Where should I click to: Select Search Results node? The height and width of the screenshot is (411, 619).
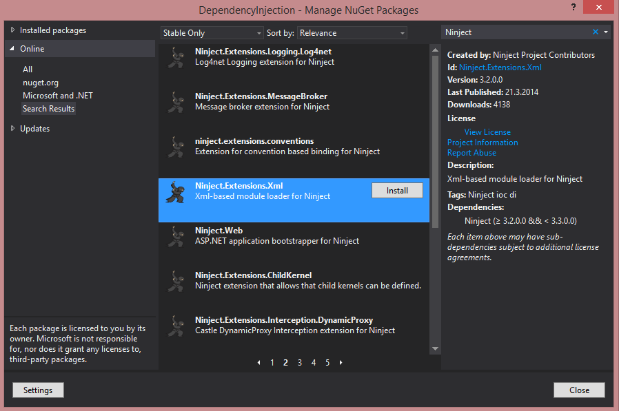[48, 109]
